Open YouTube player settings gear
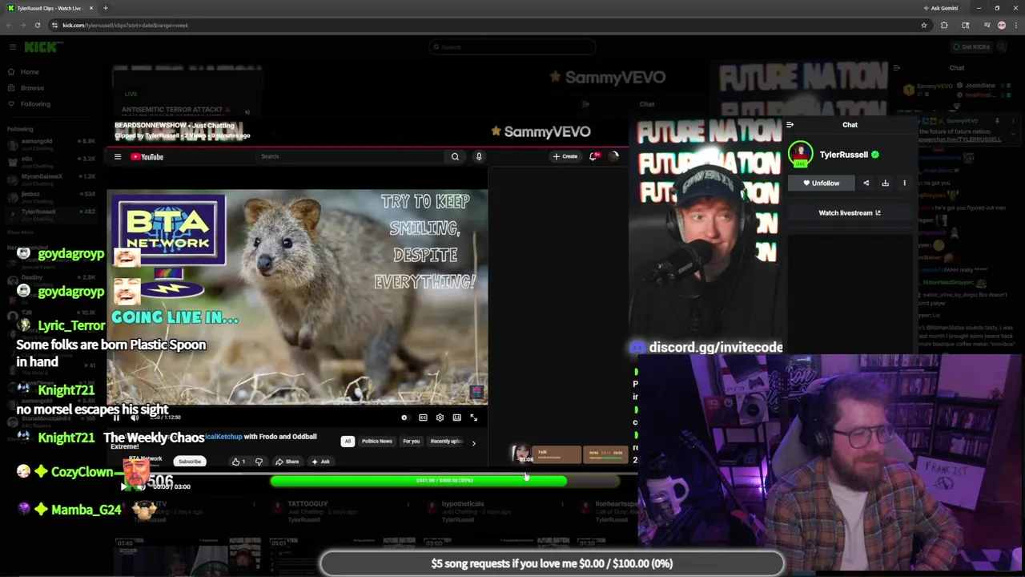This screenshot has width=1025, height=577. [440, 418]
